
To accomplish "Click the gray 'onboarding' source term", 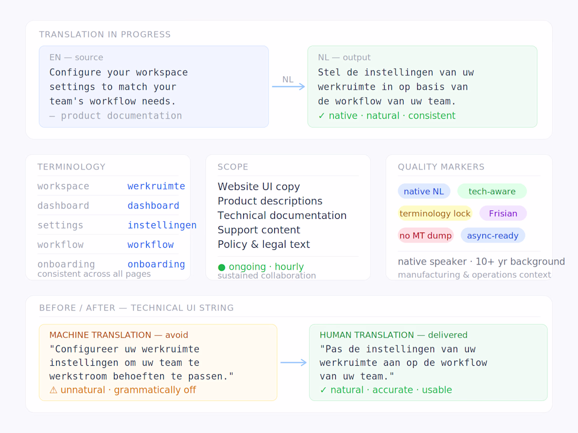I will tap(66, 265).
